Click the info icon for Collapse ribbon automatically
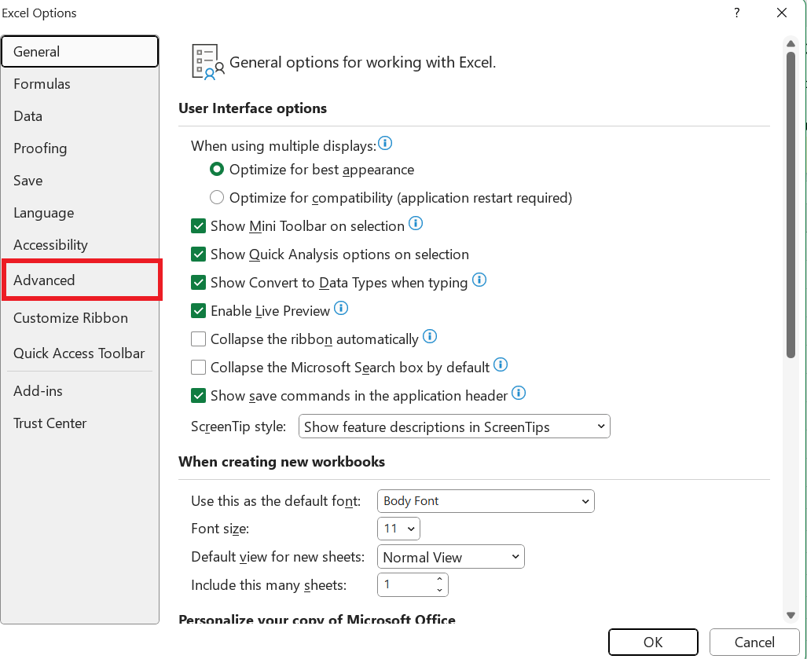807x659 pixels. pyautogui.click(x=430, y=336)
